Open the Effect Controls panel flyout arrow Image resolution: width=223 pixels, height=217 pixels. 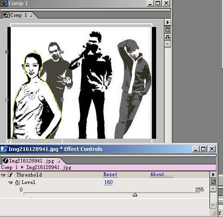pyautogui.click(x=213, y=175)
